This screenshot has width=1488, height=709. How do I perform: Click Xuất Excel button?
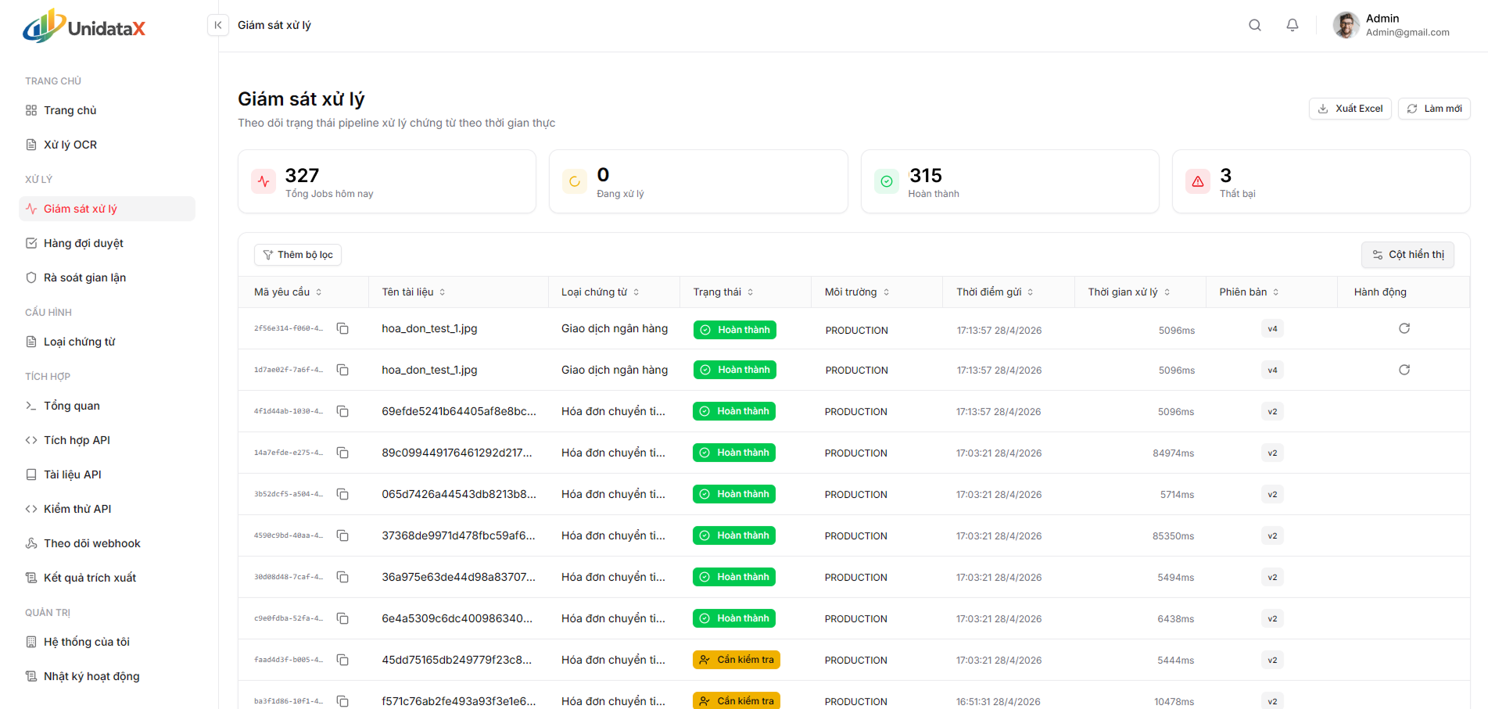pos(1350,109)
